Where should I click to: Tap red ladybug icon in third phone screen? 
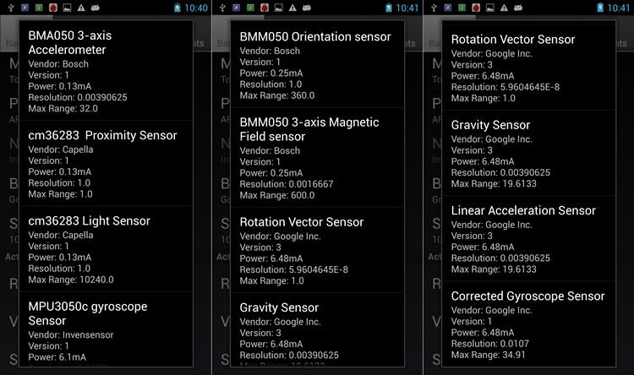[476, 8]
